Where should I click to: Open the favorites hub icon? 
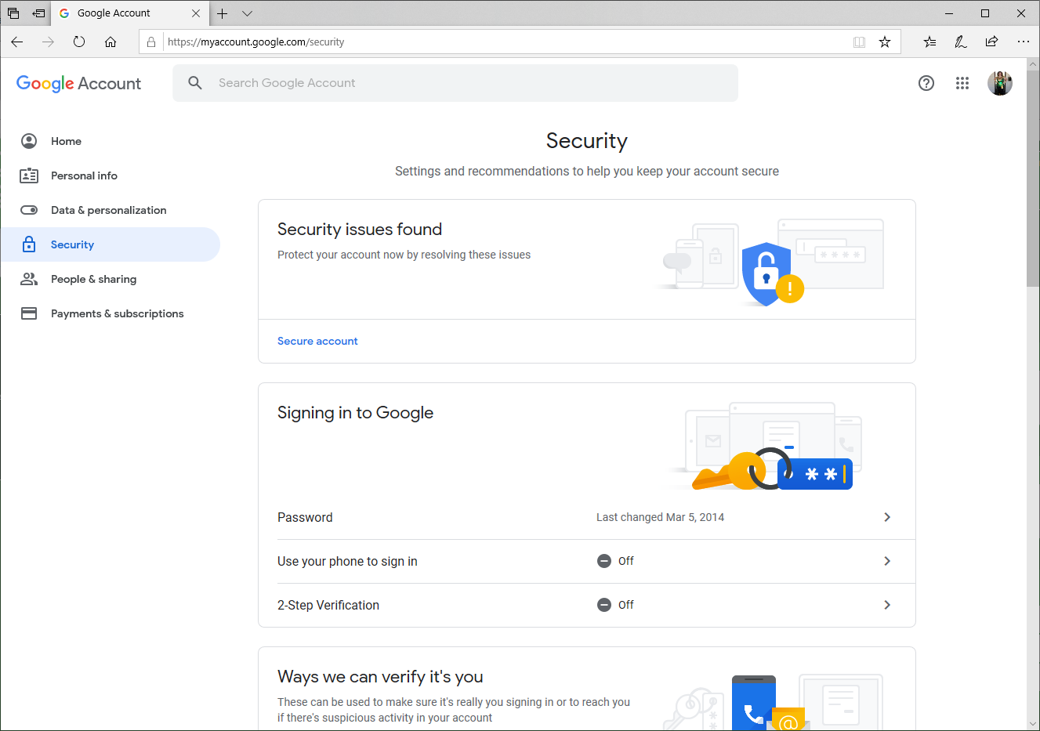(x=929, y=42)
